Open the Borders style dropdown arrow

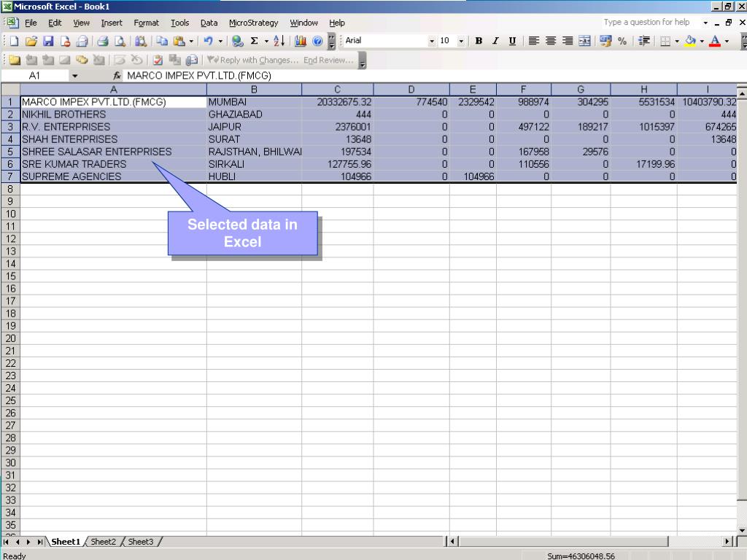pyautogui.click(x=677, y=41)
